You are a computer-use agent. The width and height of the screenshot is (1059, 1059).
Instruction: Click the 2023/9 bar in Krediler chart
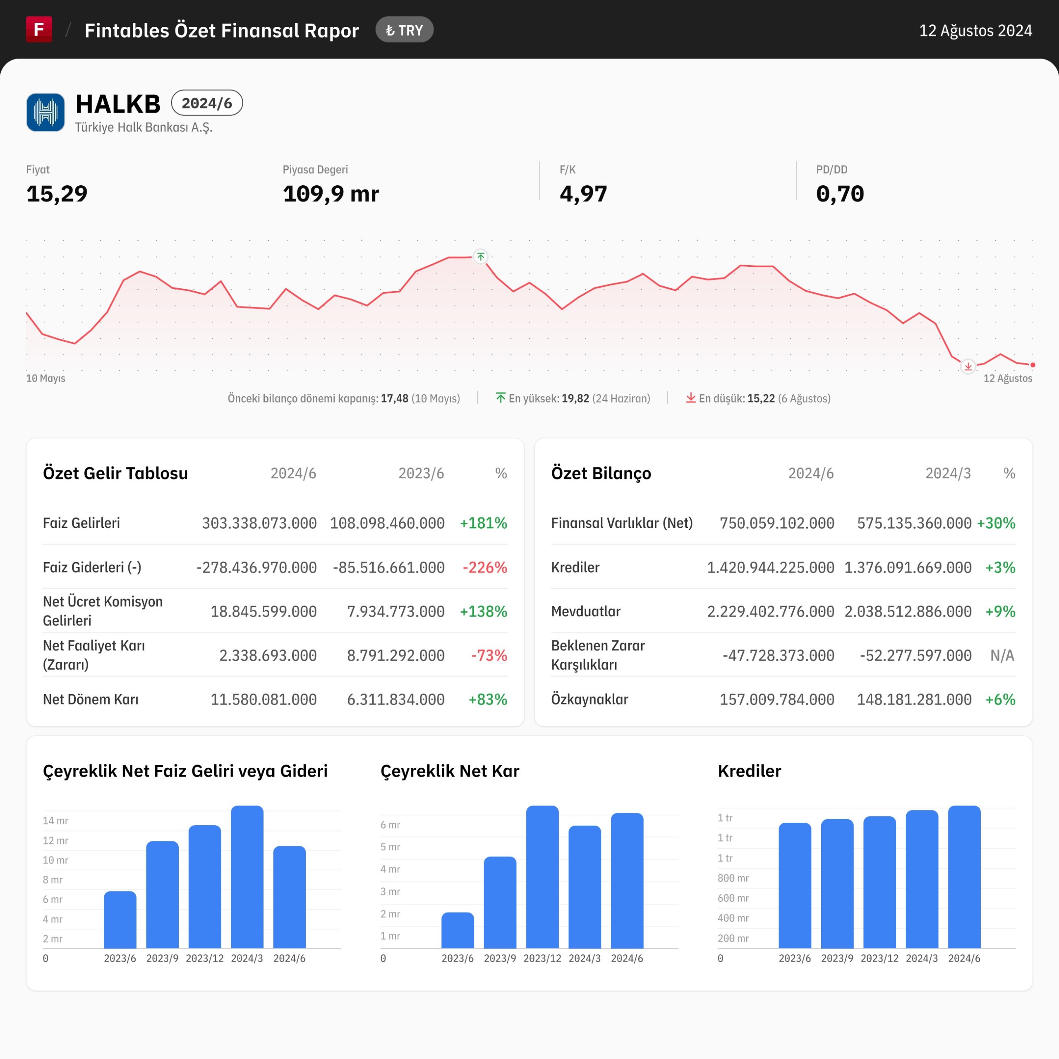coord(837,884)
